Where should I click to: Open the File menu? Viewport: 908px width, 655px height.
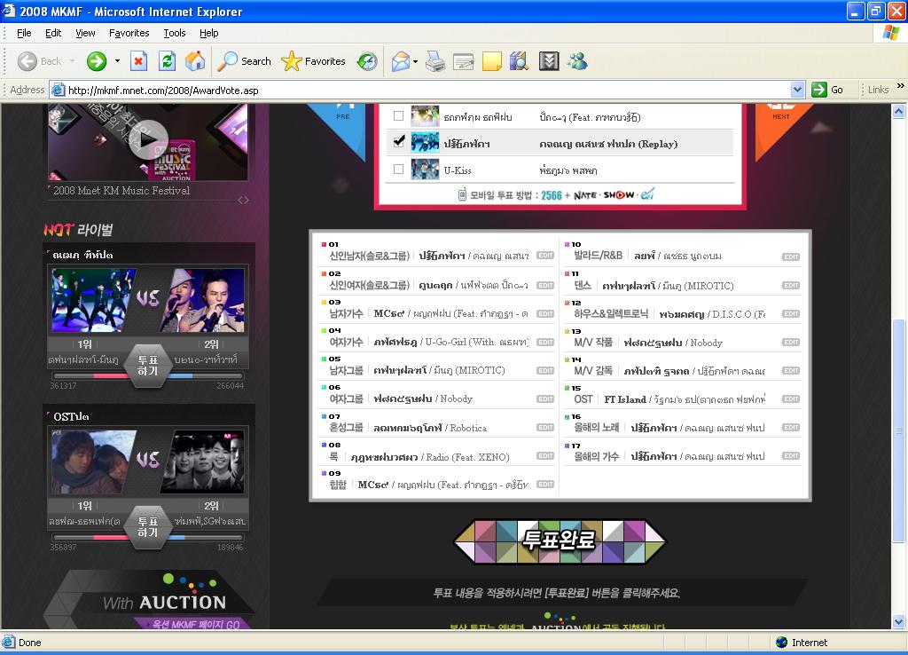24,33
